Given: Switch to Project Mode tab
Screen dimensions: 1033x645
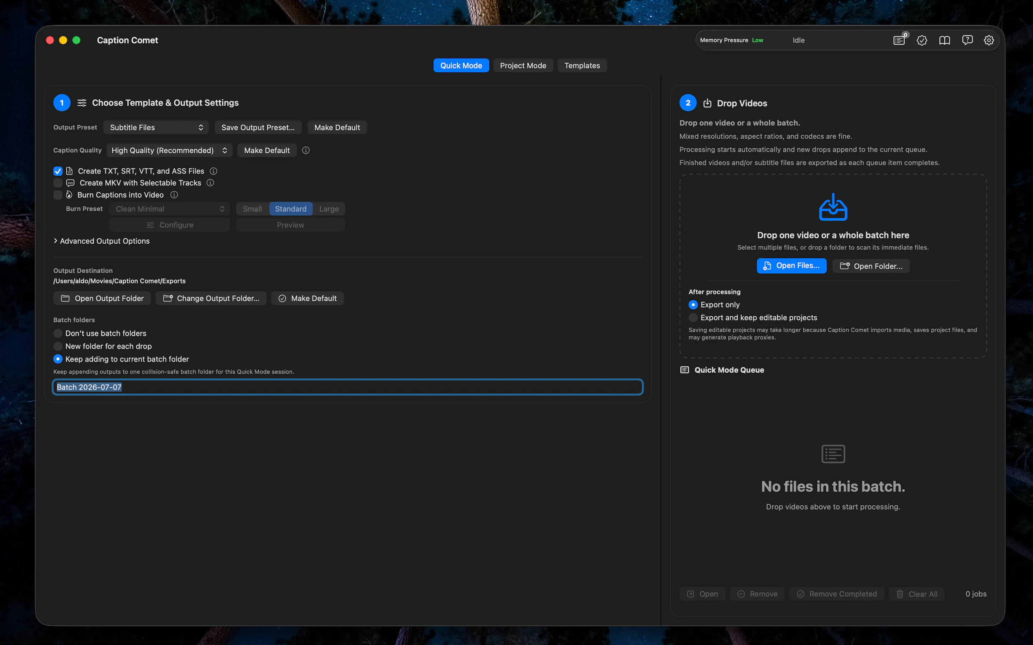Looking at the screenshot, I should [523, 65].
